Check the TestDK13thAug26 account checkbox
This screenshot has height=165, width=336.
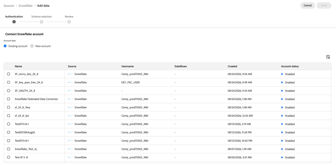(9, 132)
